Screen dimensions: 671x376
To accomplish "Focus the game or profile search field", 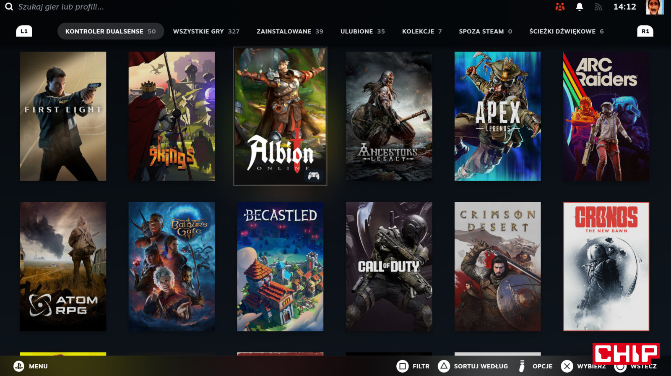I will tap(61, 7).
